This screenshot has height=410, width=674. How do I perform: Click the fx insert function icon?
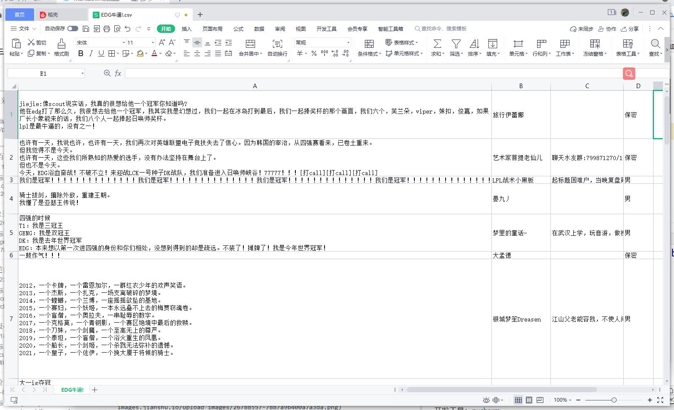(x=118, y=74)
